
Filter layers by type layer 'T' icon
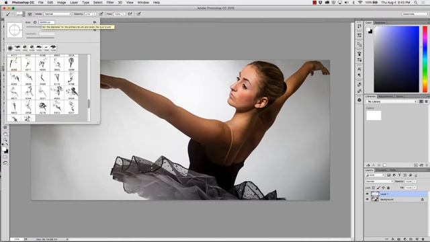coord(399,175)
